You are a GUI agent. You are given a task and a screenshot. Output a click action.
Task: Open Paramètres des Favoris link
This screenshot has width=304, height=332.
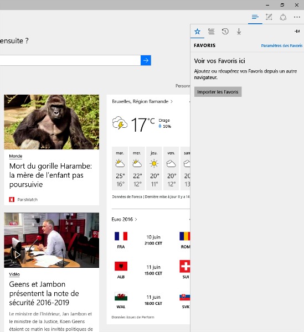281,45
